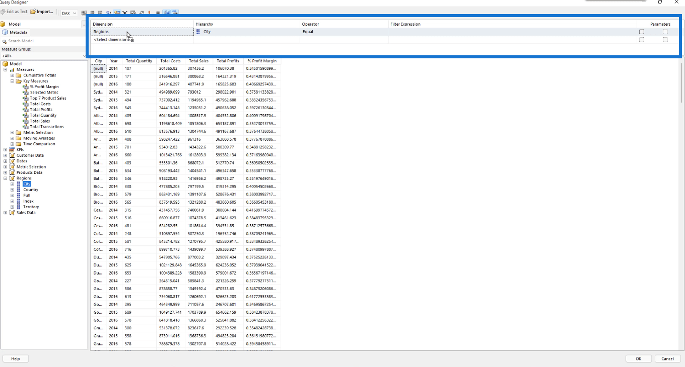Image resolution: width=685 pixels, height=367 pixels.
Task: Select the Full hierarchy in tree
Action: tap(27, 196)
